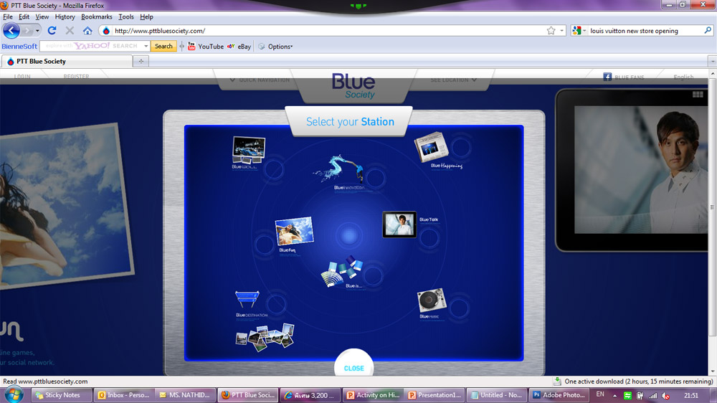
Task: Open the Help menu
Action: click(146, 17)
